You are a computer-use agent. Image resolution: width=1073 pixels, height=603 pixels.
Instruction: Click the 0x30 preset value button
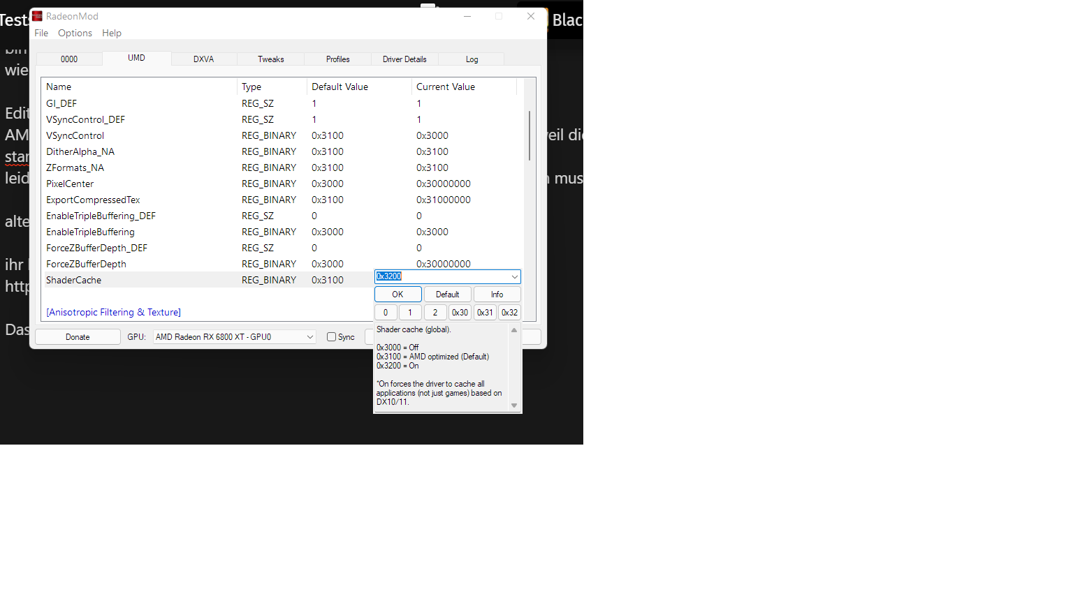tap(460, 313)
